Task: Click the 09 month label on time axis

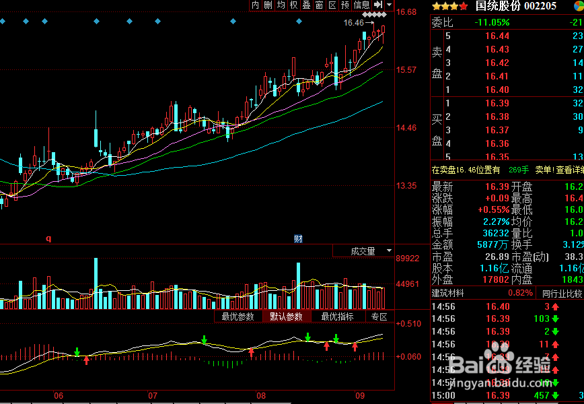Action: [x=359, y=396]
